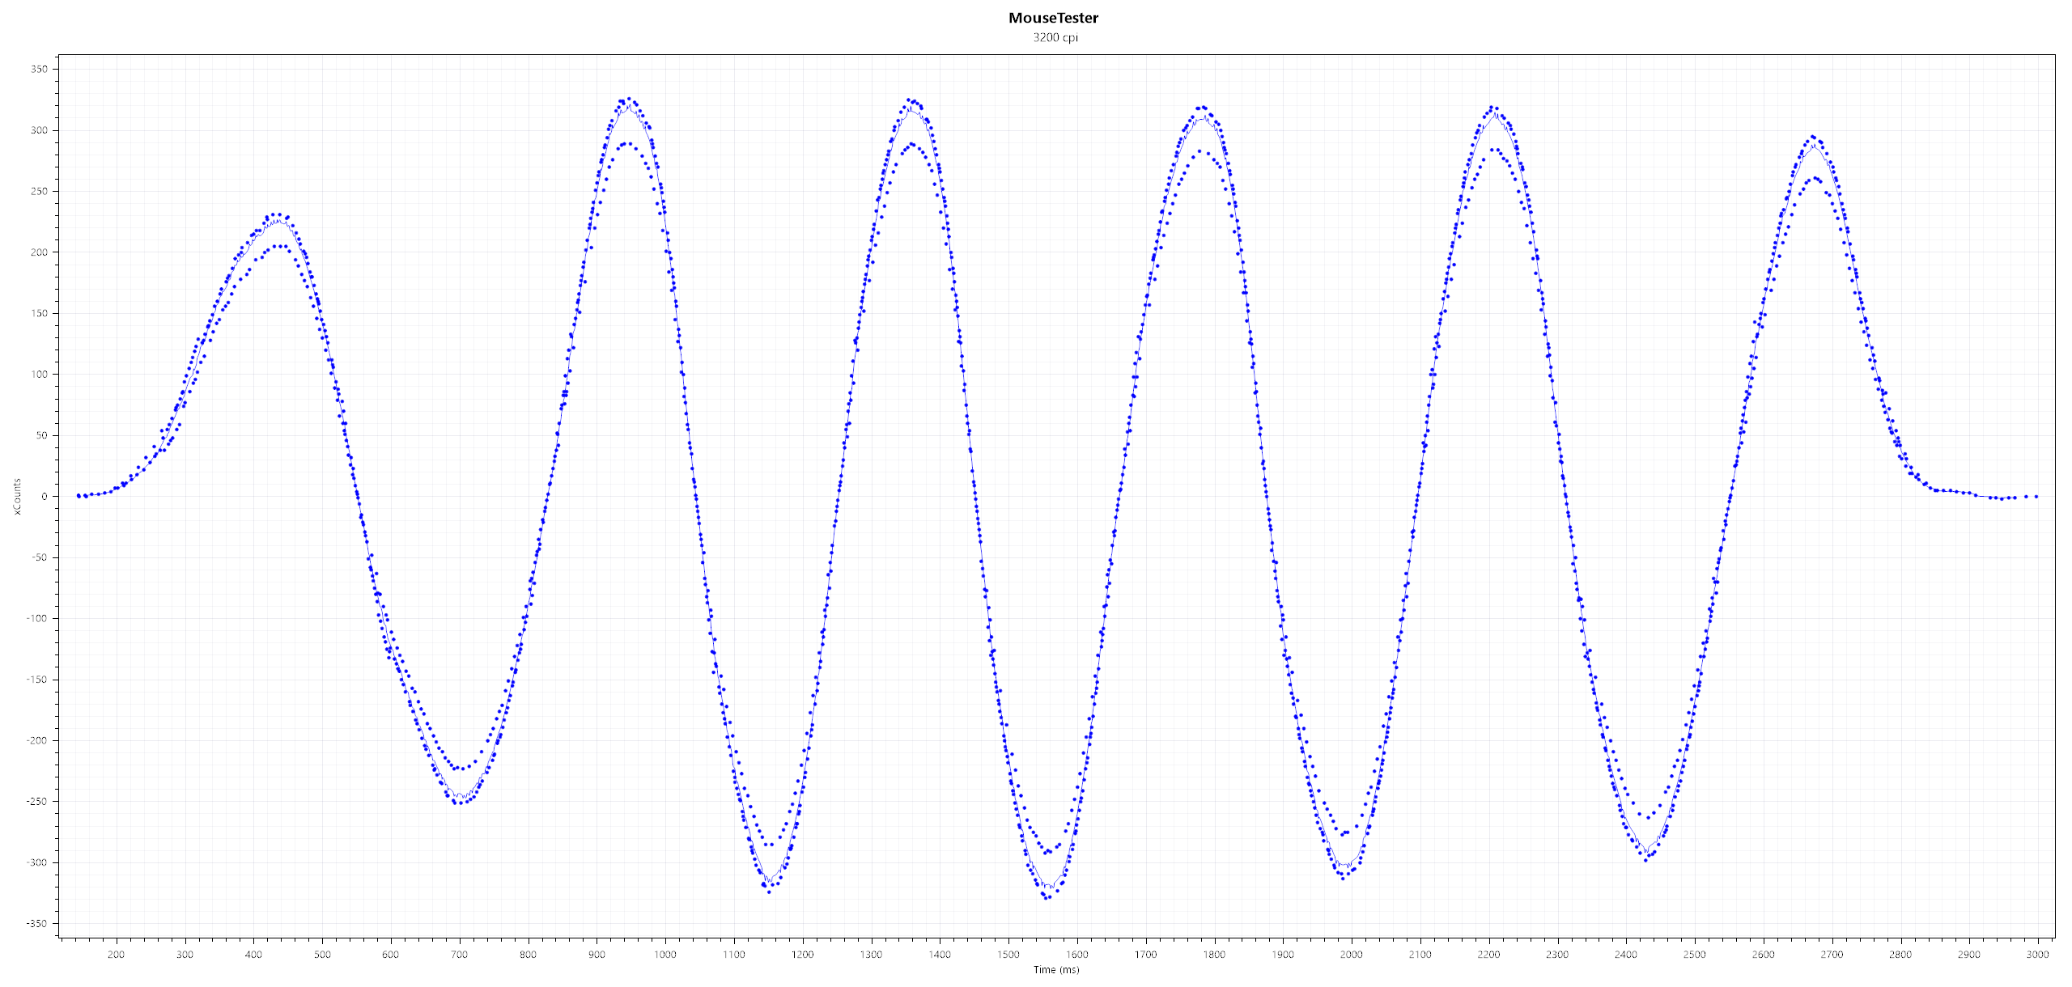This screenshot has height=987, width=2072.
Task: Click the 1200 tick on time axis
Action: [x=802, y=955]
